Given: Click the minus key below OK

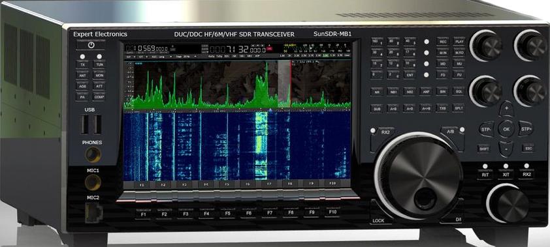Looking at the screenshot, I should 506,149.
